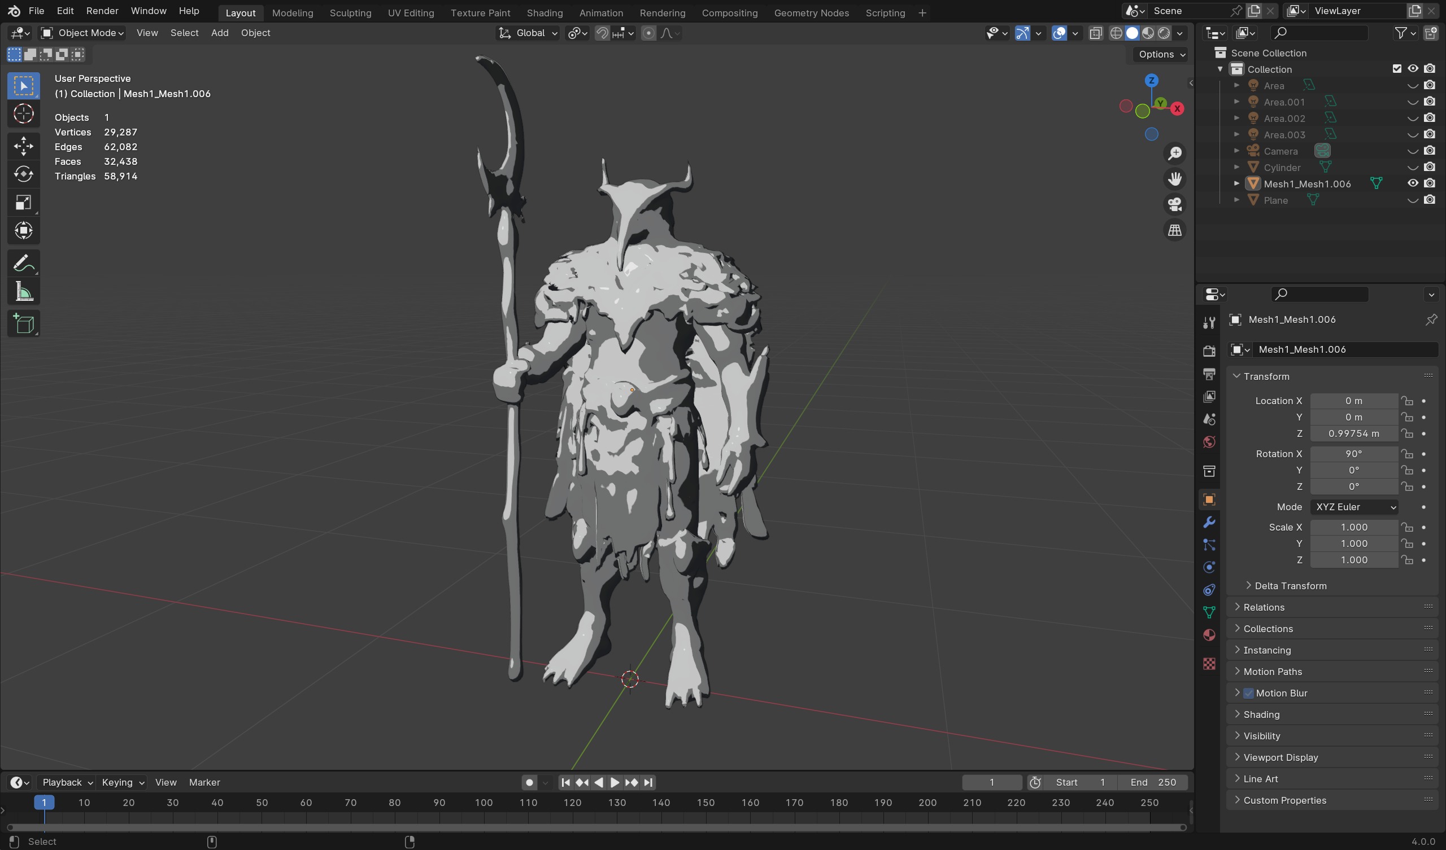Viewport: 1446px width, 850px height.
Task: Toggle X-ray mode in viewport header
Action: (1095, 33)
